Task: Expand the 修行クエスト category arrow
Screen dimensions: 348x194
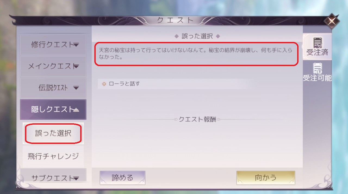Action: point(76,45)
